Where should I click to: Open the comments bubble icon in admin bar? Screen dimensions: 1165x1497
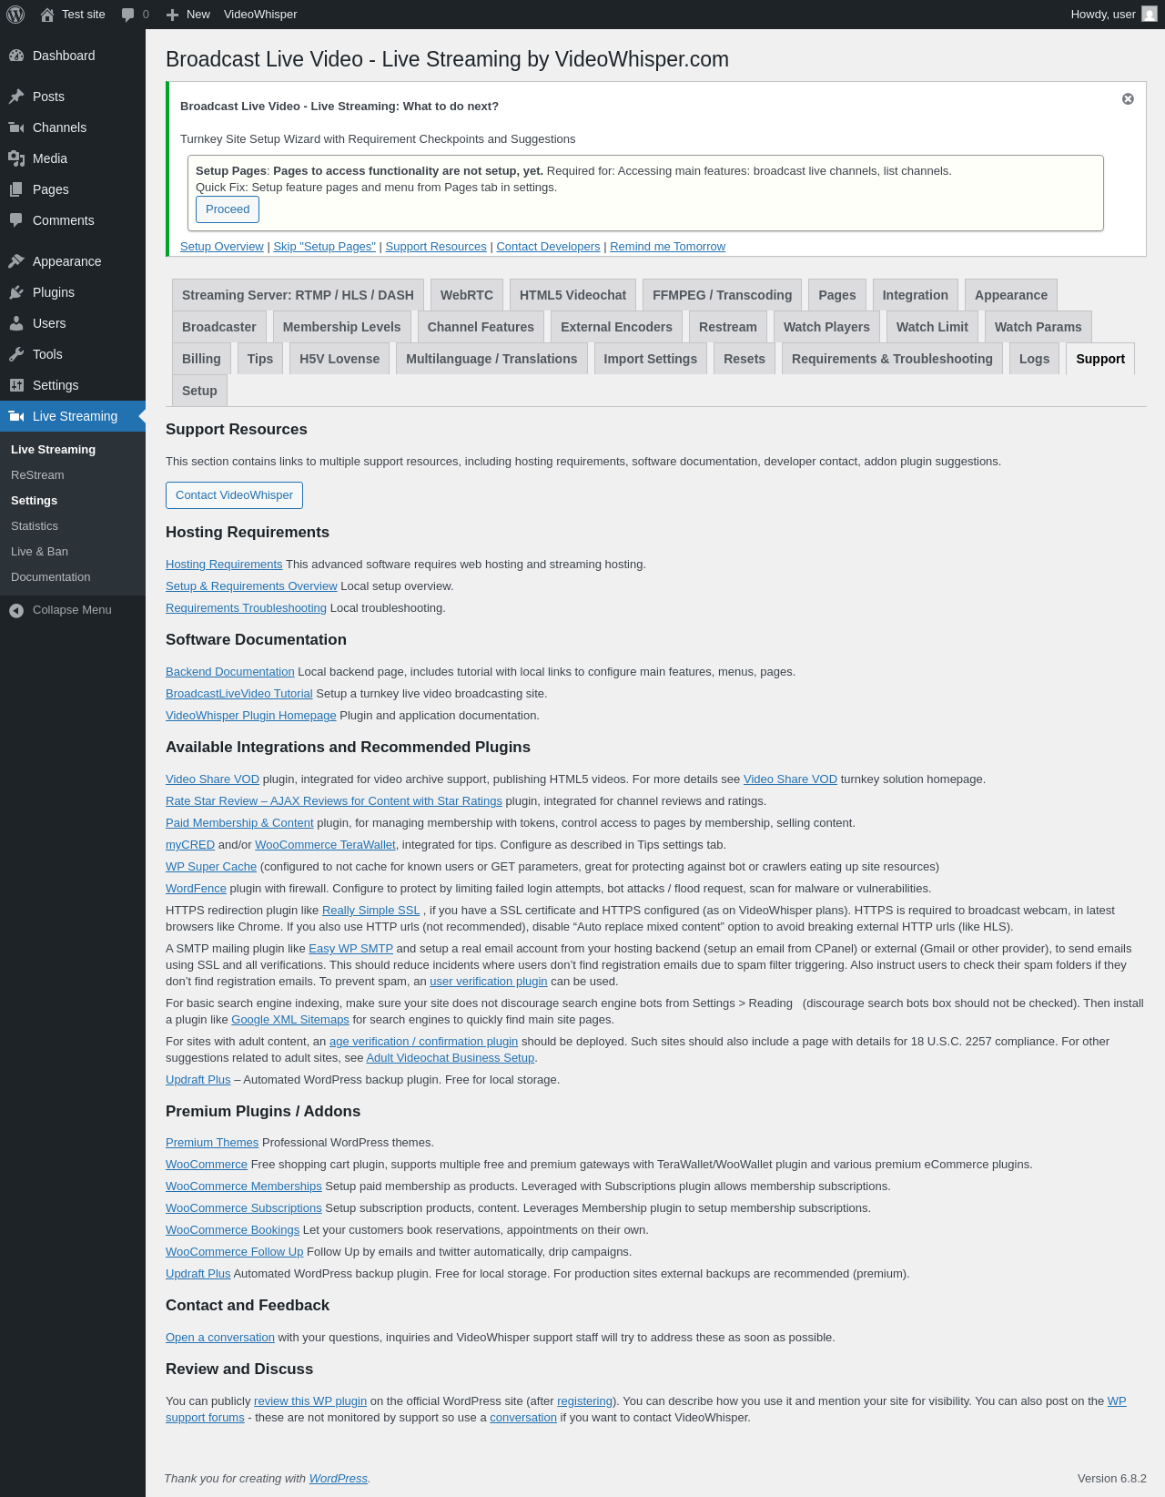pos(128,15)
